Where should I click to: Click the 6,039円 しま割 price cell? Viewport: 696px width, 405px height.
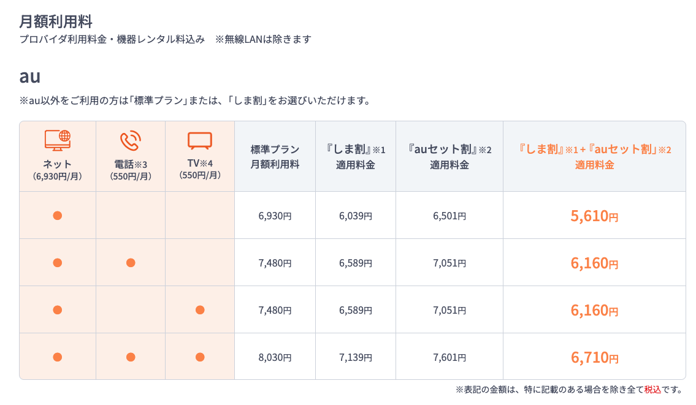pos(356,216)
